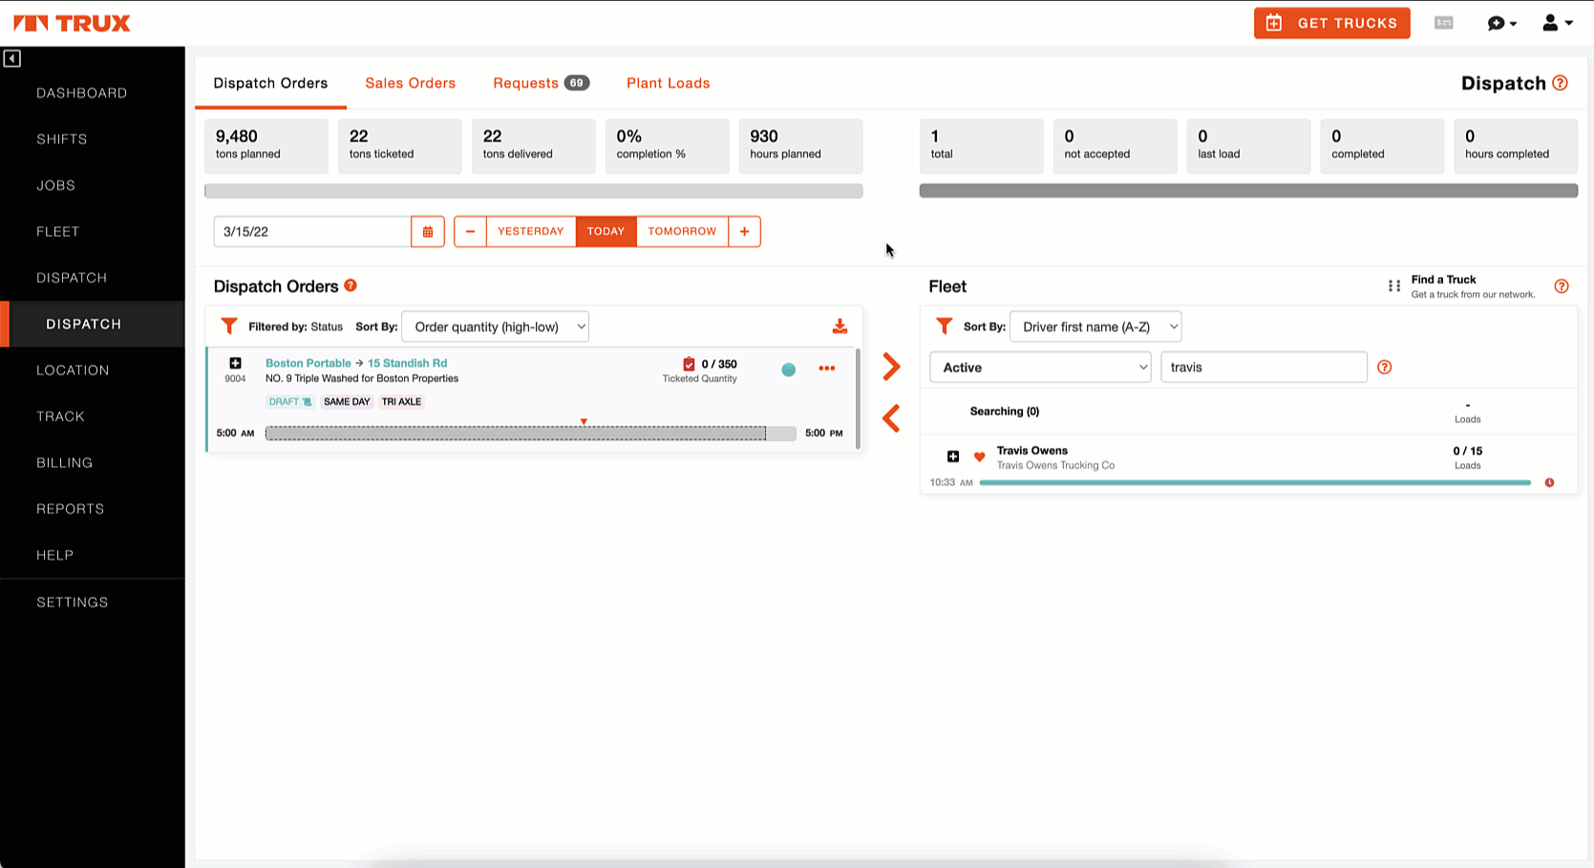This screenshot has height=868, width=1594.
Task: Click Dispatch Orders help question icon
Action: 351,286
